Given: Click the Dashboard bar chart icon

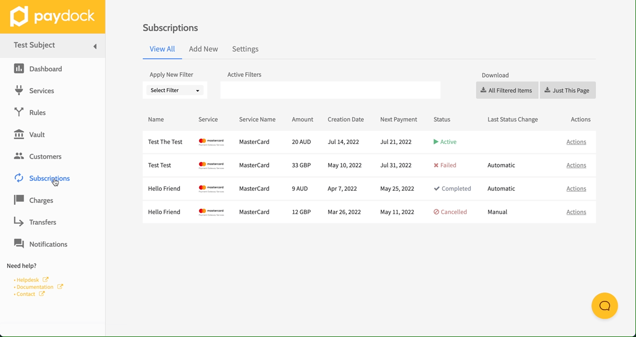Looking at the screenshot, I should point(19,68).
